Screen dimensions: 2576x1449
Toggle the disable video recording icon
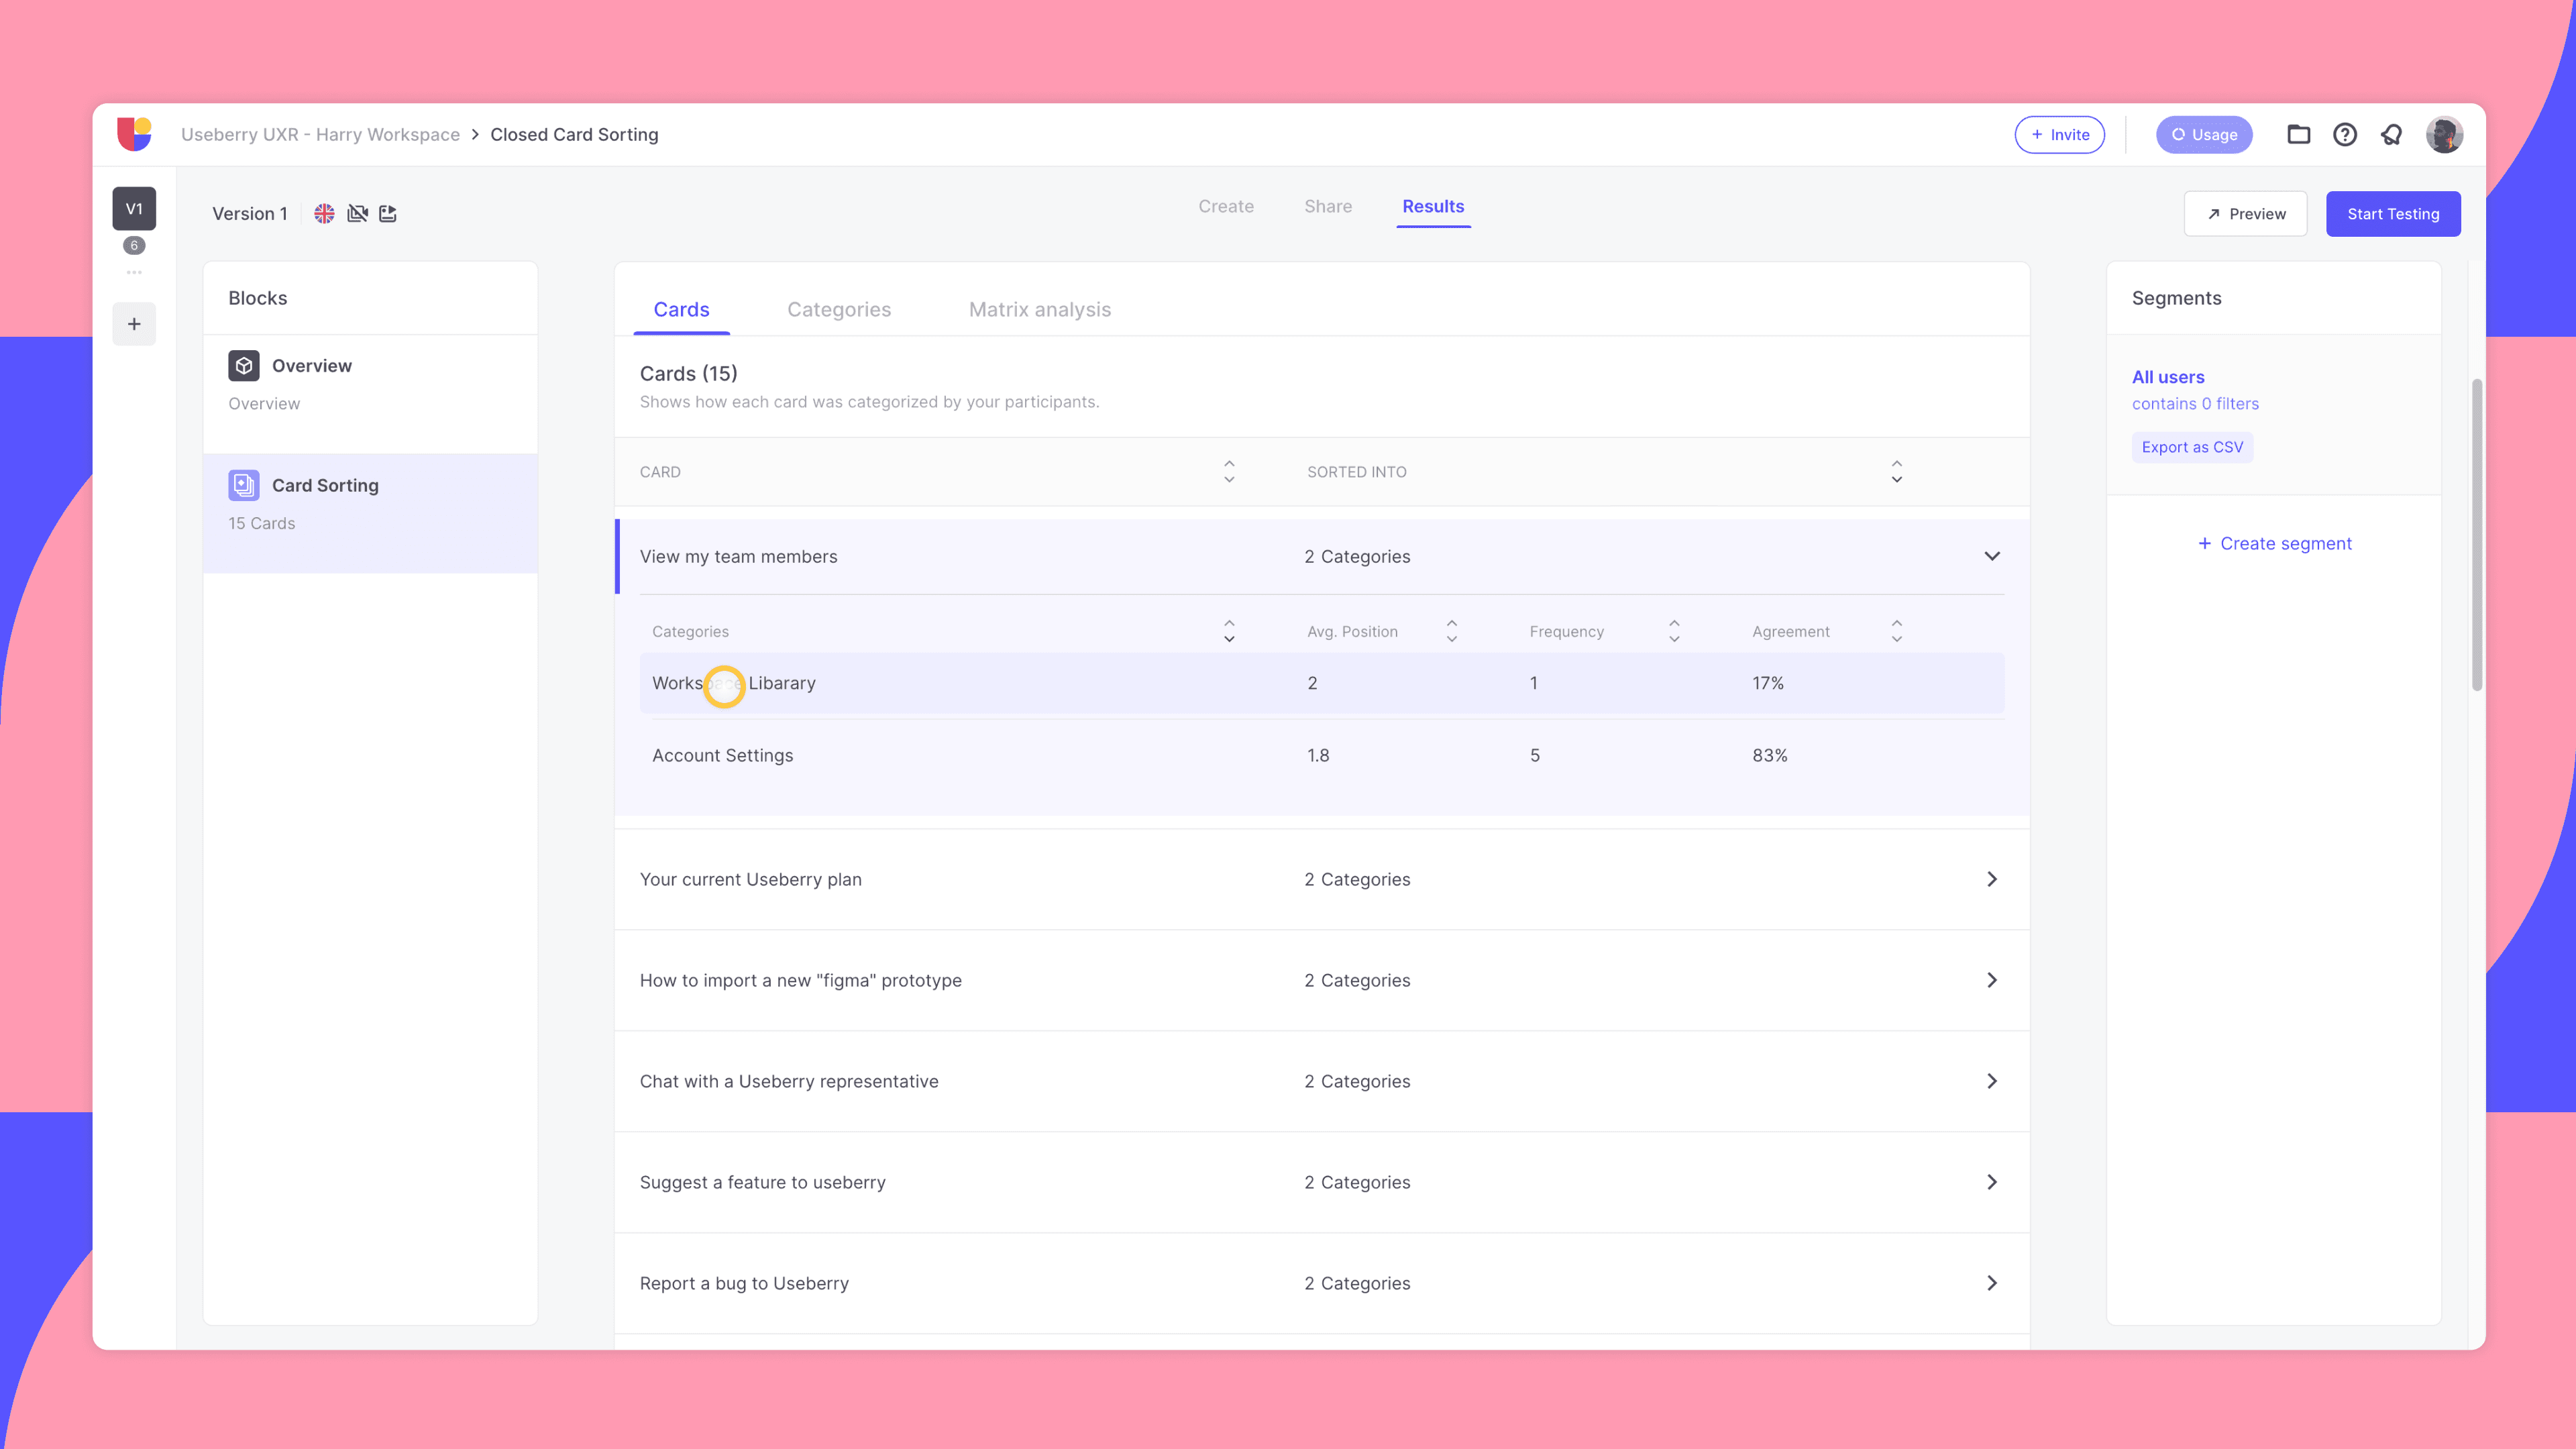[x=357, y=213]
